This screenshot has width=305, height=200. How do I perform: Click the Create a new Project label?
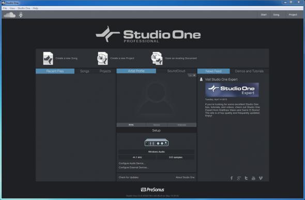pos(122,58)
